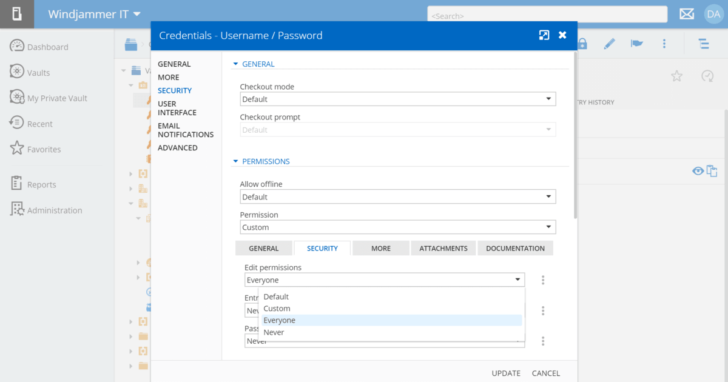Screen dimensions: 728x382
Task: Collapse the Edit permissions dropdown arrow
Action: (517, 280)
